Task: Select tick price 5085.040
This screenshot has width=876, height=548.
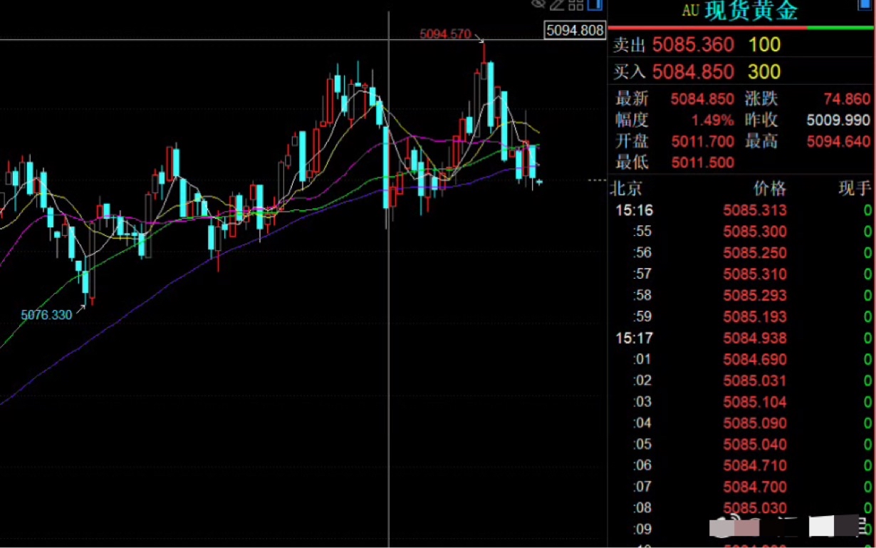Action: coord(755,444)
